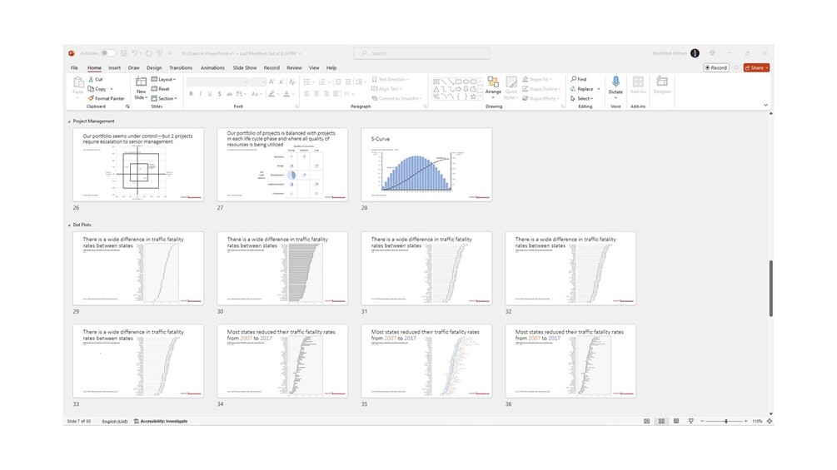Click the Share button
The image size is (837, 470).
756,67
